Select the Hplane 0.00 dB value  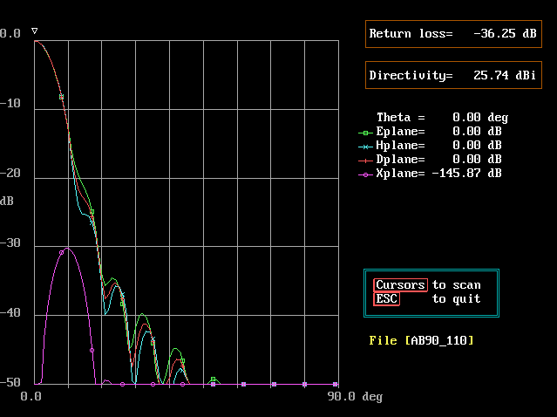[x=477, y=146]
